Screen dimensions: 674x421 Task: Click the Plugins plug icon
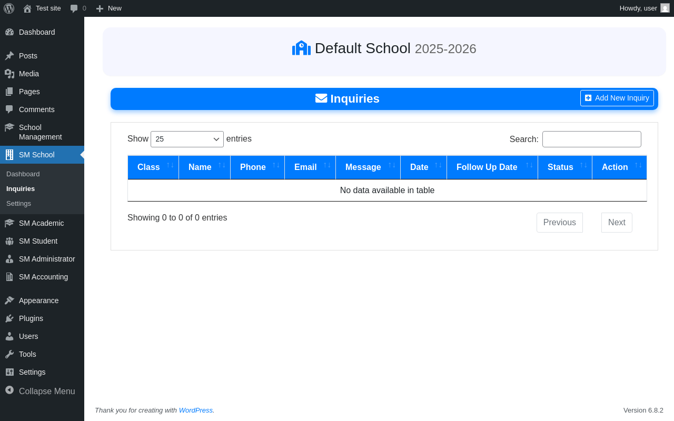[9, 318]
